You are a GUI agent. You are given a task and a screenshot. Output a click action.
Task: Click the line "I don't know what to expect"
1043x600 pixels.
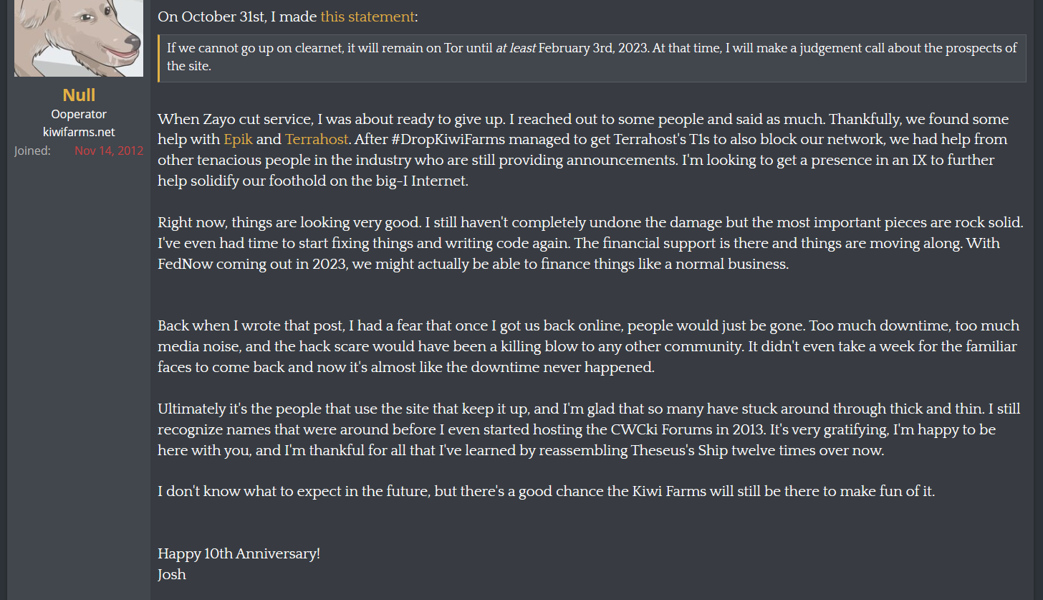coord(547,492)
